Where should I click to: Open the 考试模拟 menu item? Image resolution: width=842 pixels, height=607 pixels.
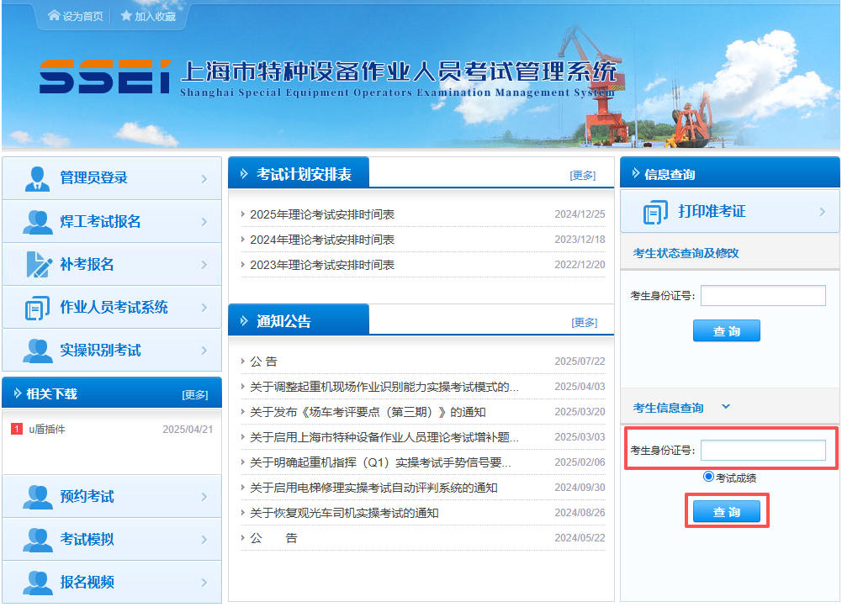click(x=87, y=540)
